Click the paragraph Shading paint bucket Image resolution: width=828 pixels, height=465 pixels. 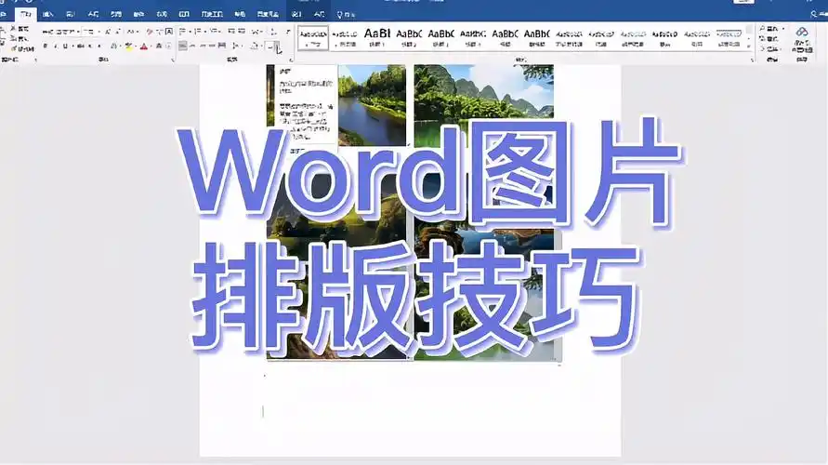click(254, 46)
